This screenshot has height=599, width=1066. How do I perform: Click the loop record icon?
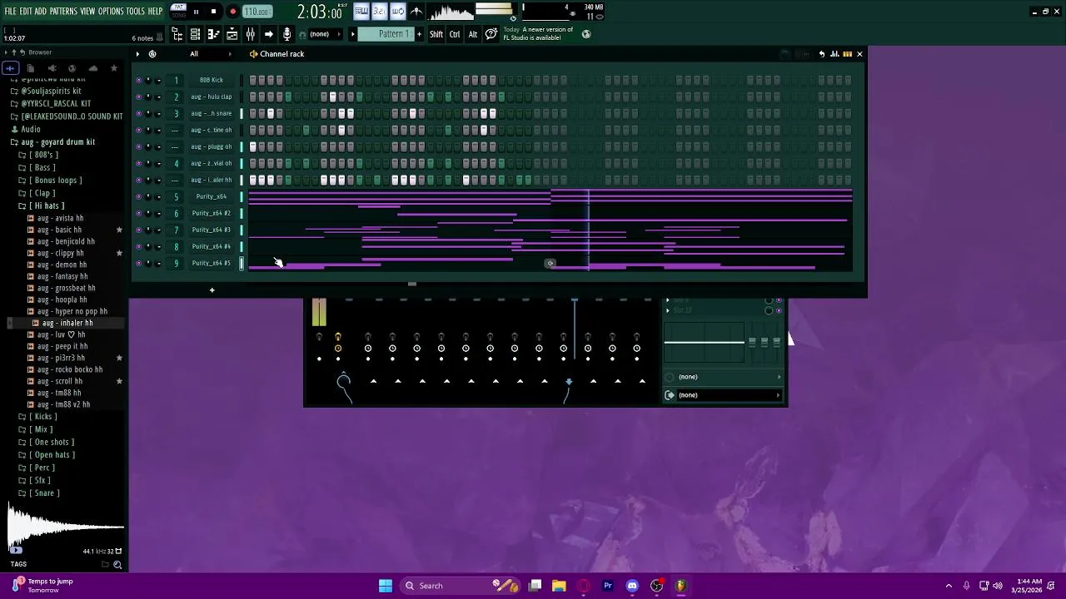tap(397, 12)
